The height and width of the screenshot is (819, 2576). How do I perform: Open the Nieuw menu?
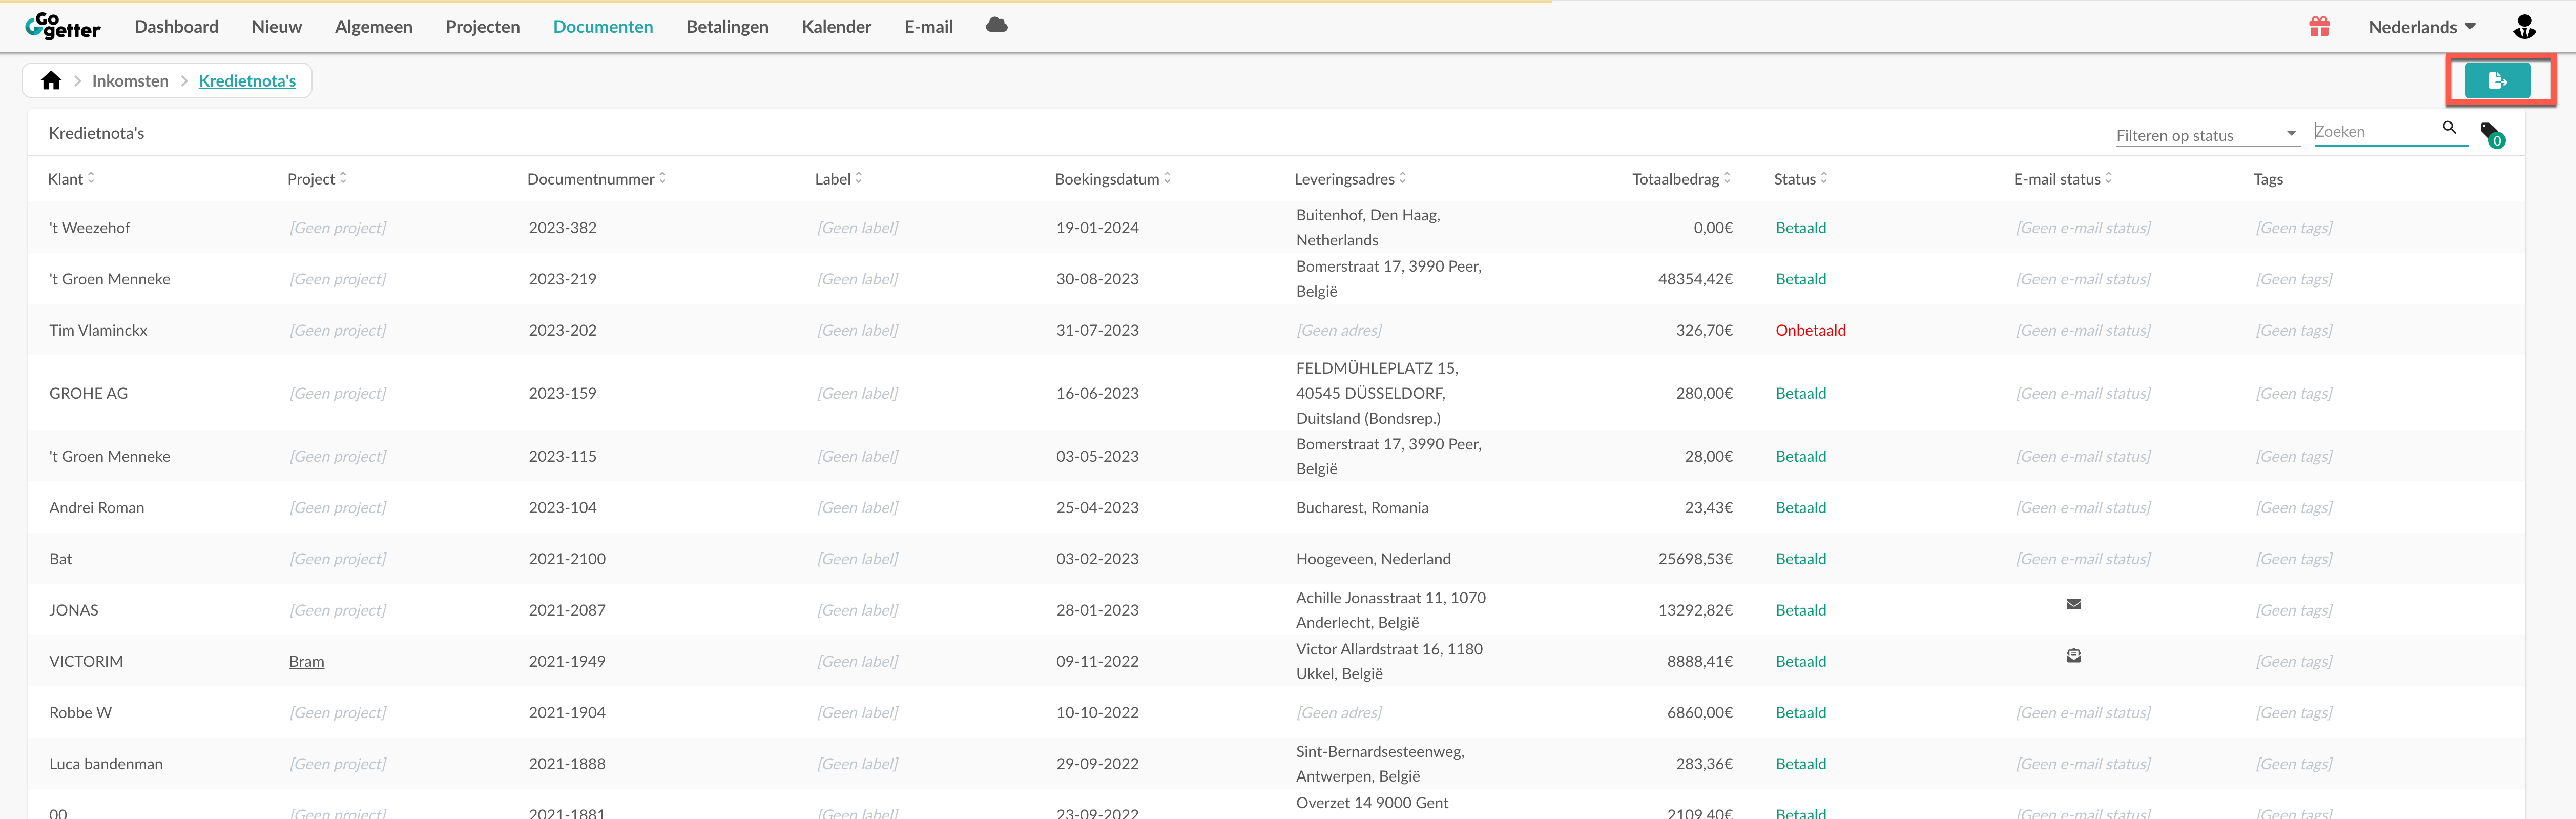click(x=276, y=27)
